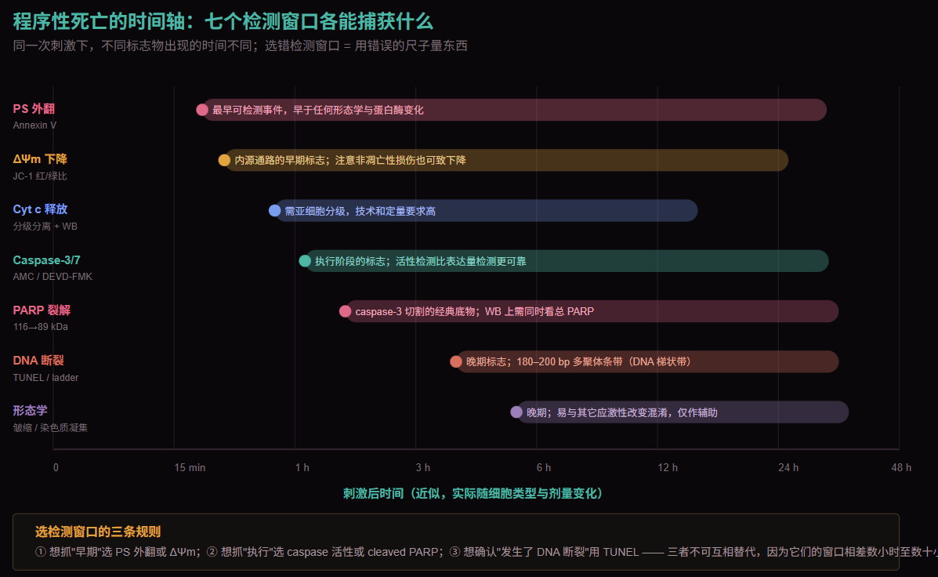Screen dimensions: 938x577
Task: Select the bar text 晚期；易与其它应激性改变混淆
Action: (597, 412)
